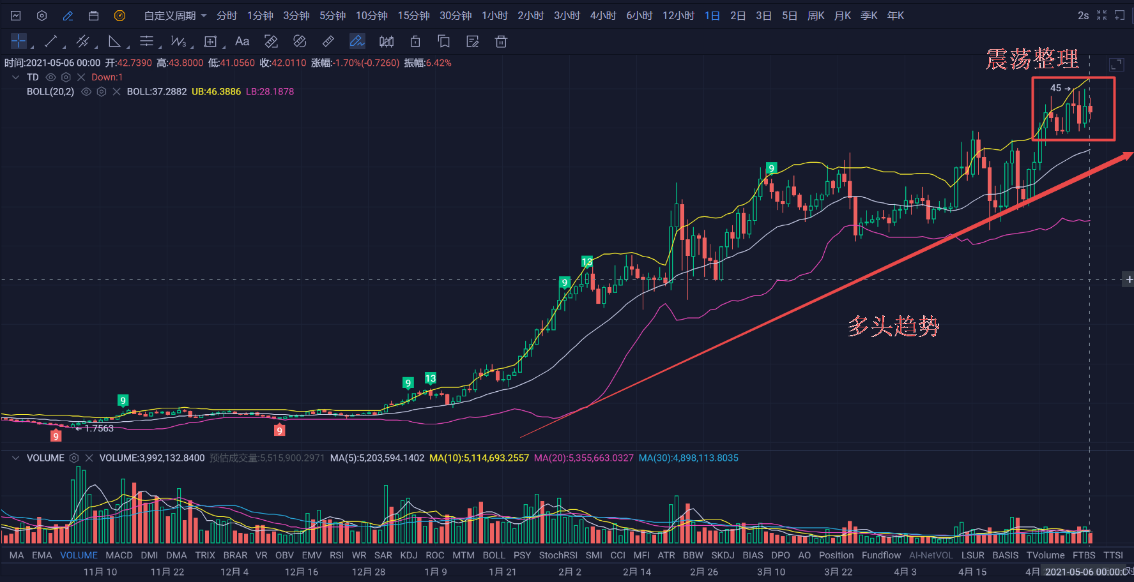Screen dimensions: 1134x582
Task: Select the parallel channel line tool
Action: [x=82, y=41]
